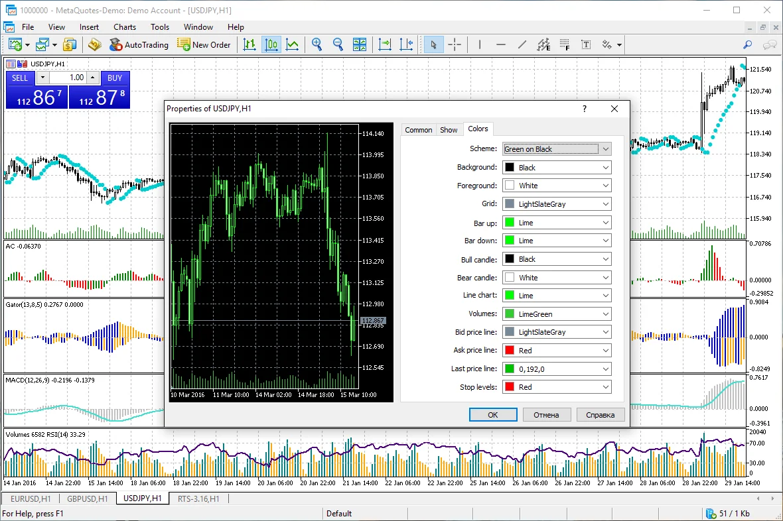This screenshot has width=783, height=521.
Task: Toggle chart auto scroll to latest bars
Action: click(x=384, y=44)
